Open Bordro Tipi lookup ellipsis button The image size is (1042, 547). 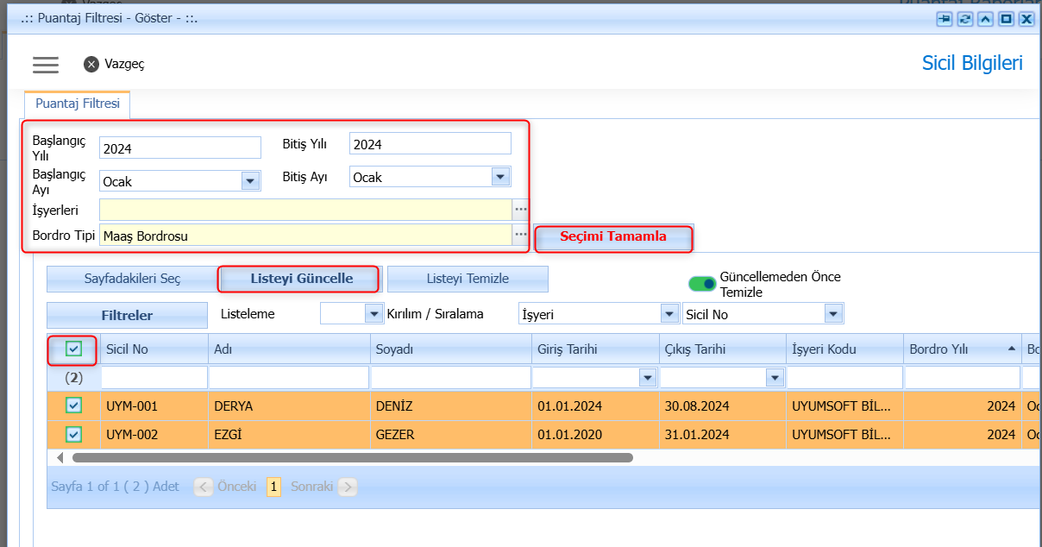coord(520,235)
